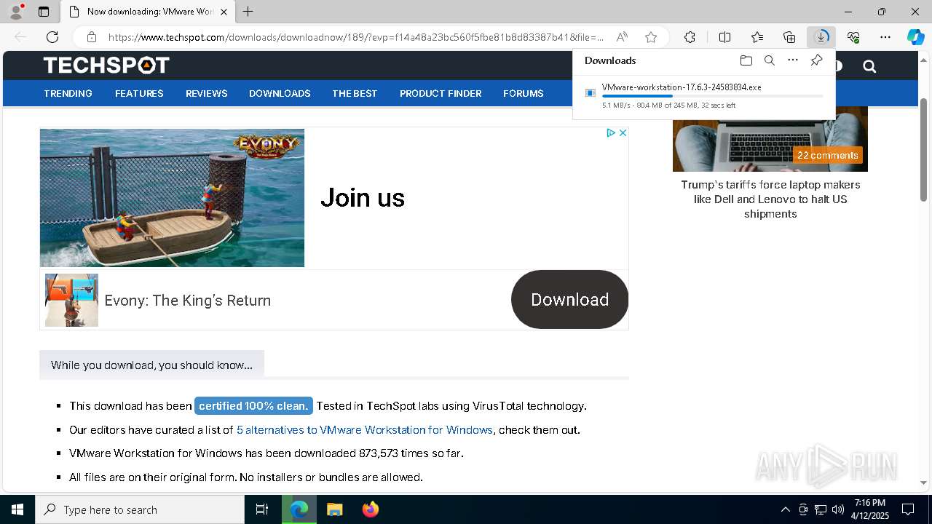Open Collections toolbar icon

pos(789,37)
